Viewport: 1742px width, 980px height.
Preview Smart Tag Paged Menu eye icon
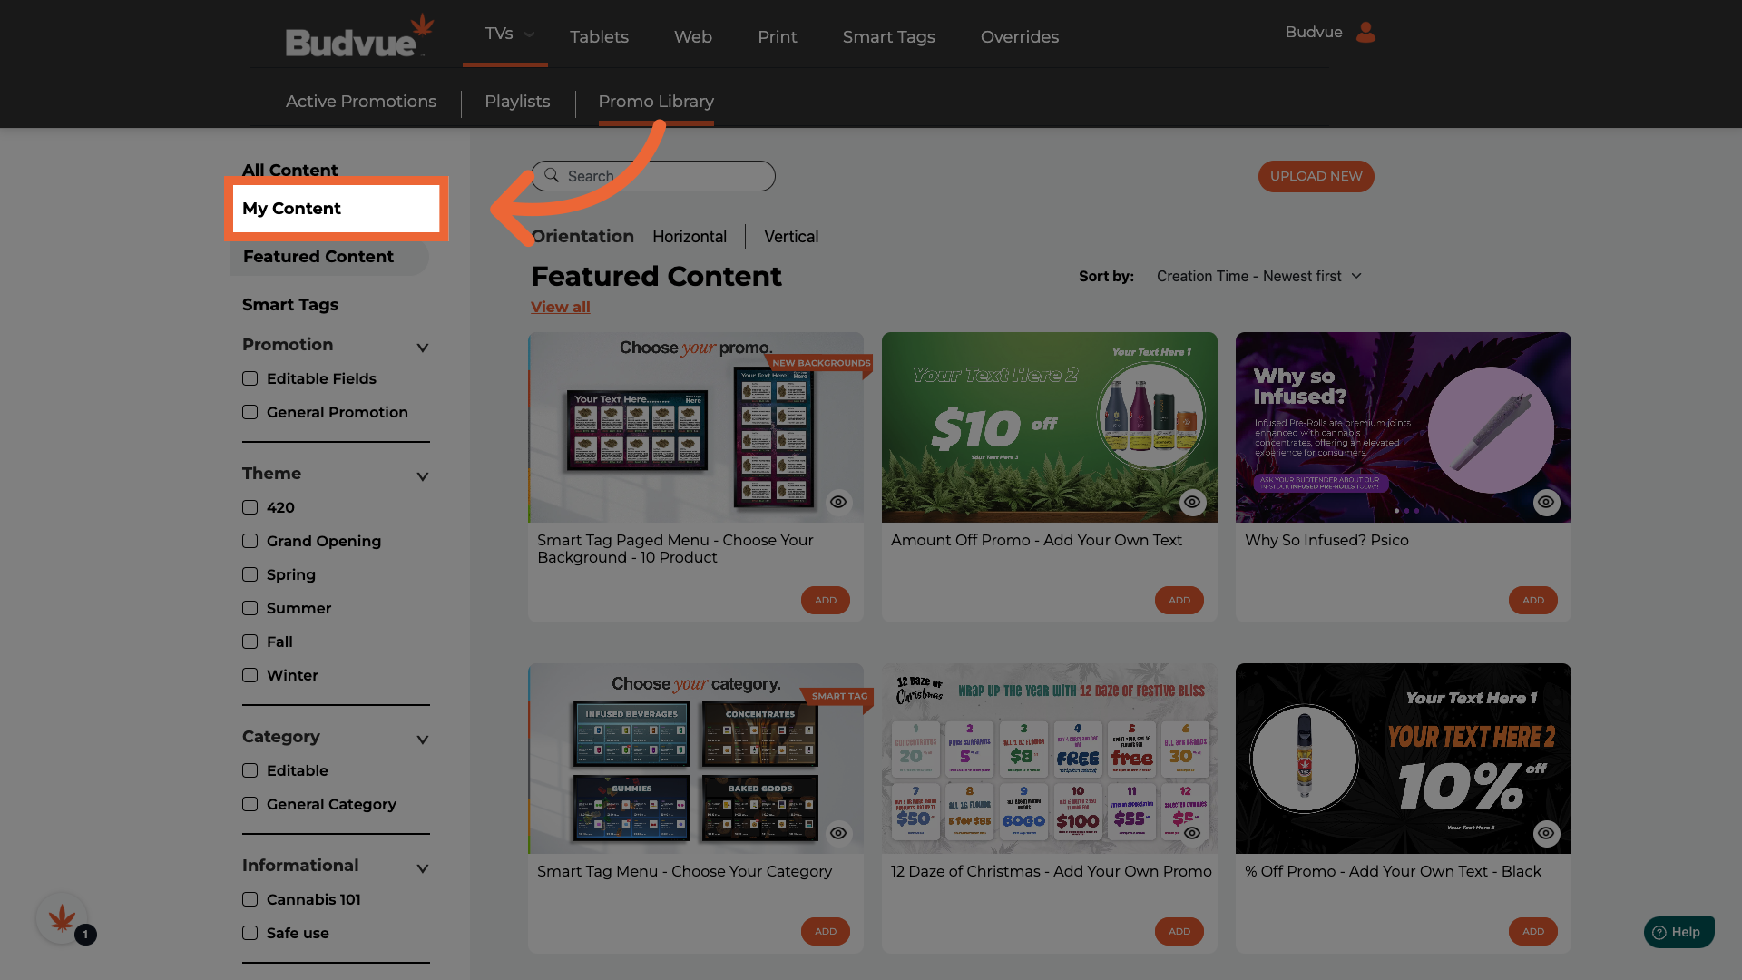tap(838, 502)
